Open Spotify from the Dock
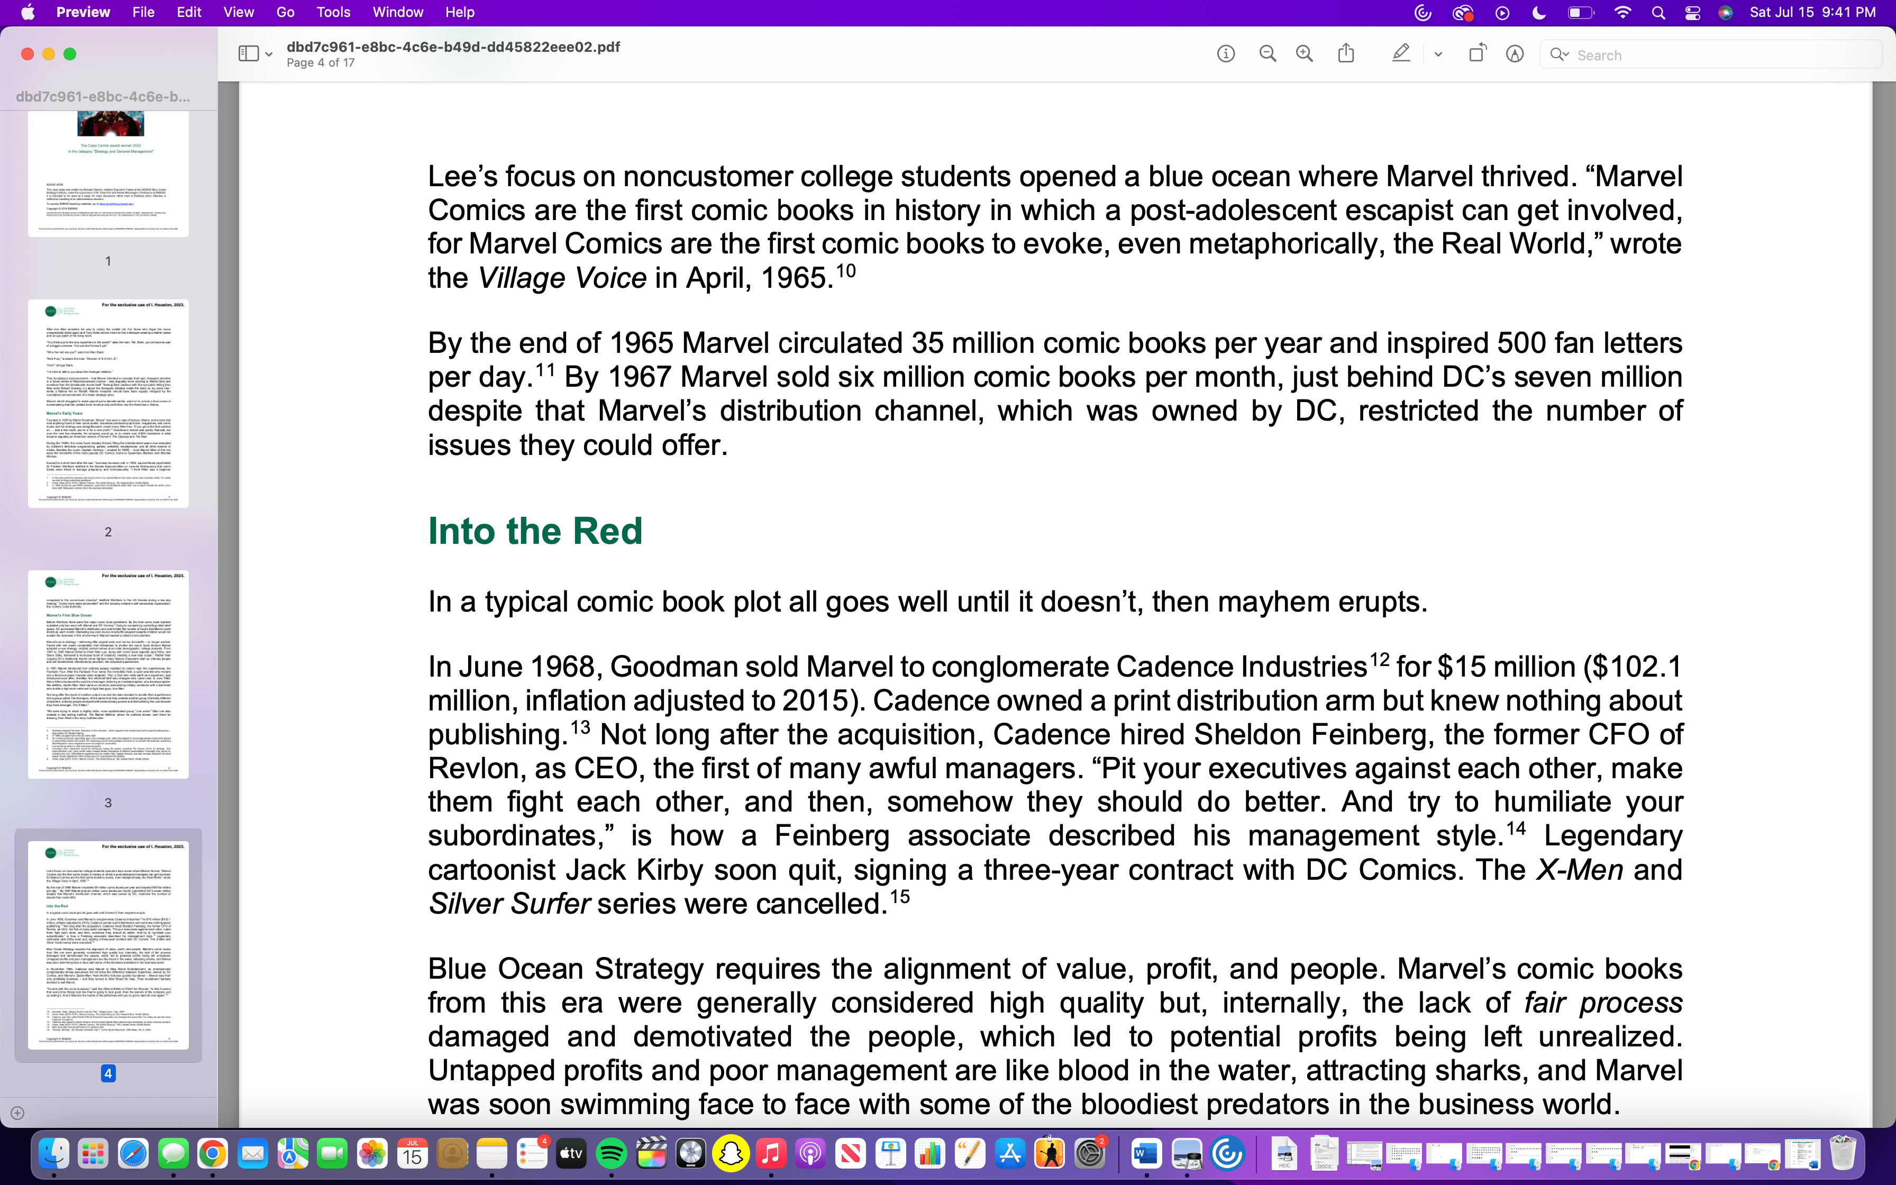 (611, 1154)
